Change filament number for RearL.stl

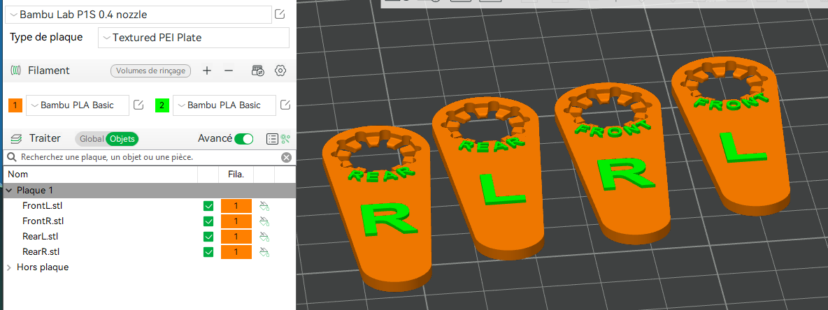tap(236, 237)
